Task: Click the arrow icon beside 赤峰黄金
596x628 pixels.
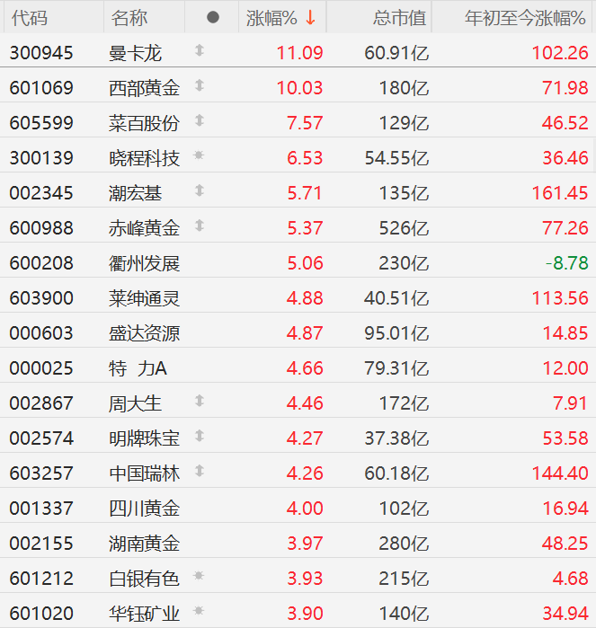Action: pyautogui.click(x=200, y=226)
